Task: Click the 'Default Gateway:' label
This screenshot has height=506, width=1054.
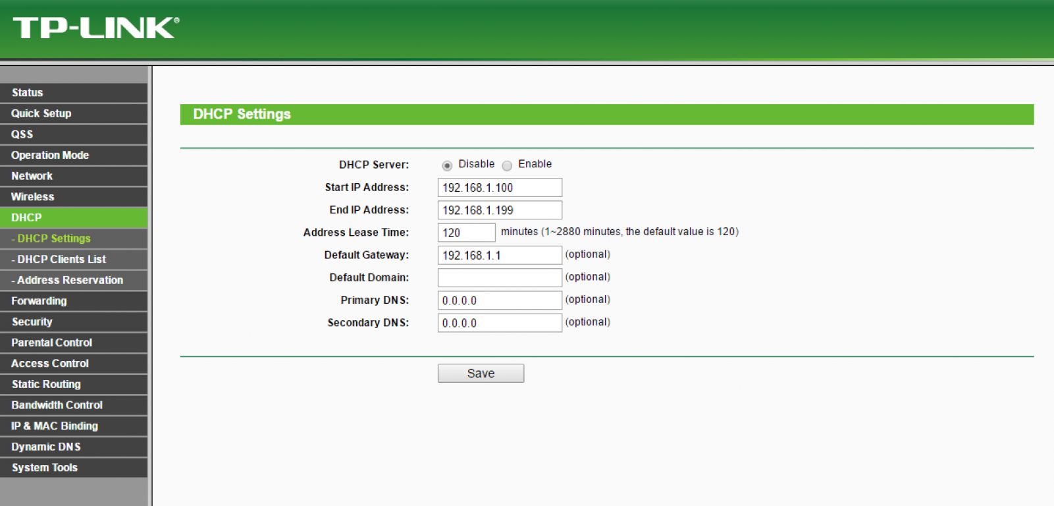Action: pyautogui.click(x=367, y=255)
